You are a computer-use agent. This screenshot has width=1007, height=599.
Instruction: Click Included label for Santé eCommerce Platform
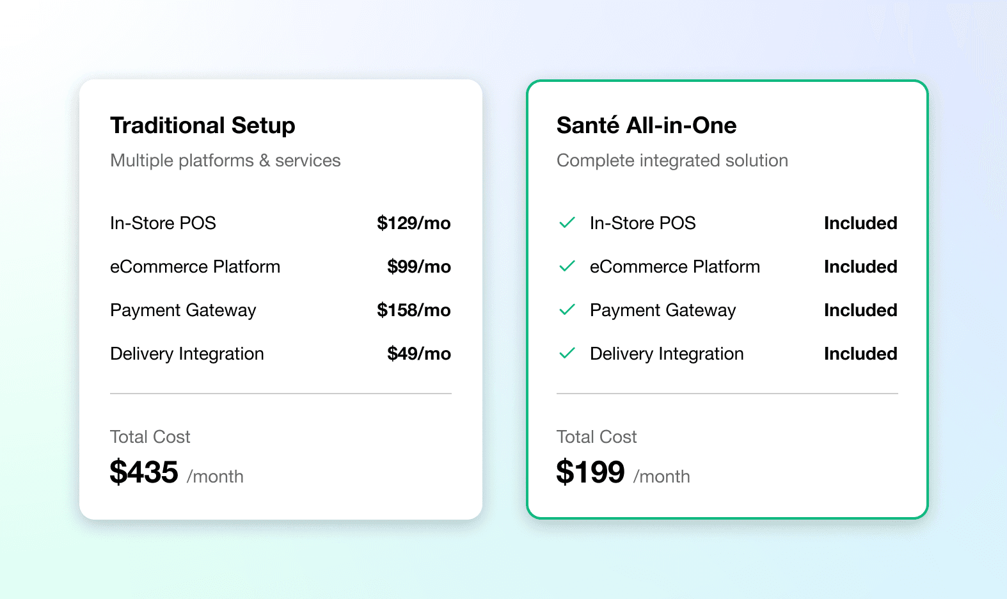coord(860,266)
